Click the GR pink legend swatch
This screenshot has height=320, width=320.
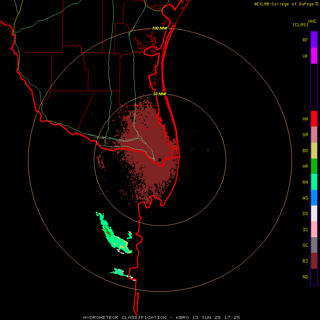point(314,135)
